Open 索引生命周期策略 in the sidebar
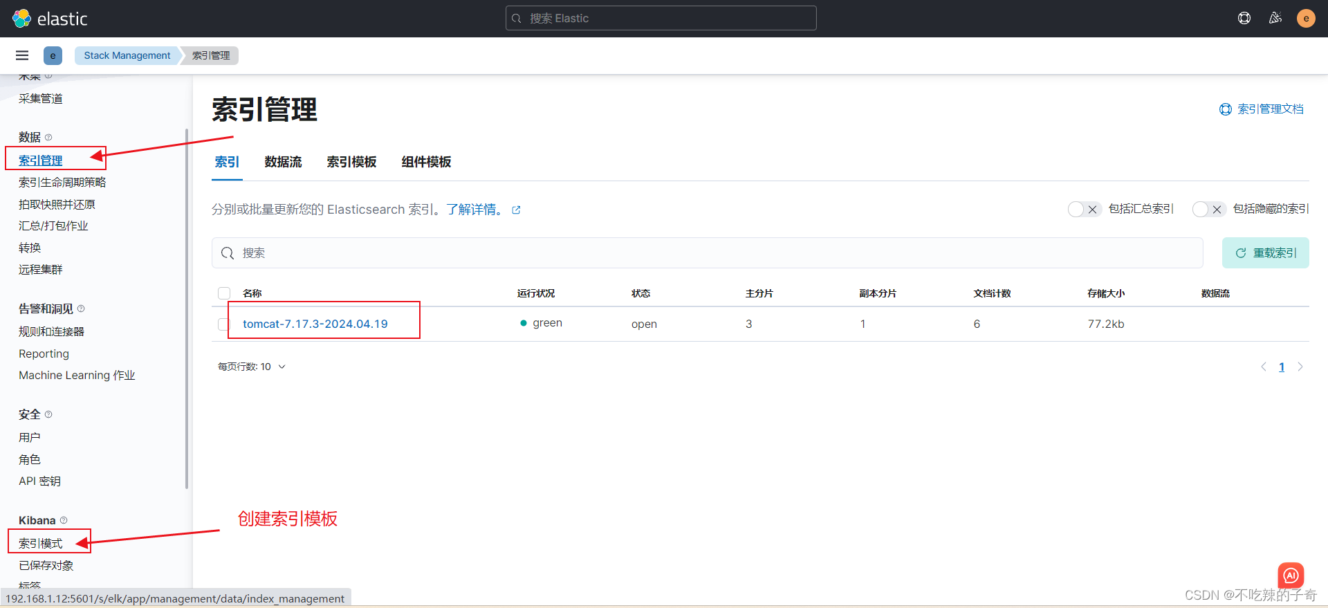The image size is (1328, 608). pyautogui.click(x=62, y=182)
